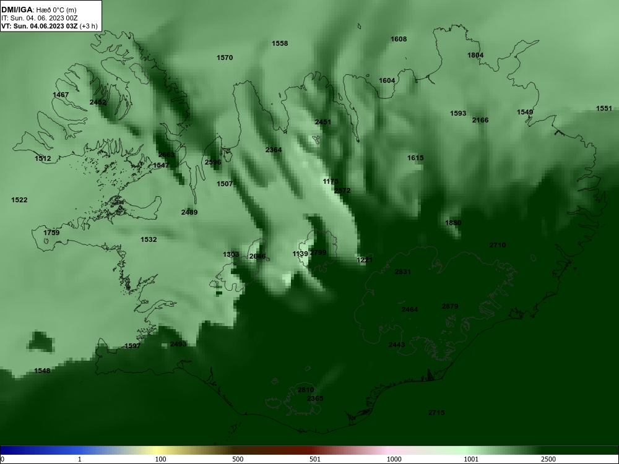The height and width of the screenshot is (464, 619).
Task: Click the 1467 label in Westfjords
Action: (61, 95)
